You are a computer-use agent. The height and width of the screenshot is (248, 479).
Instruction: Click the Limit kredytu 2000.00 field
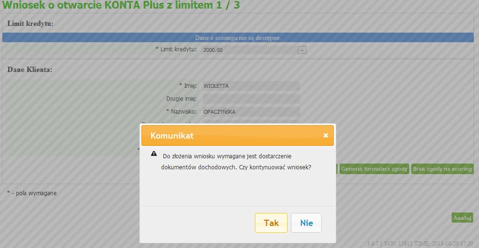point(253,50)
